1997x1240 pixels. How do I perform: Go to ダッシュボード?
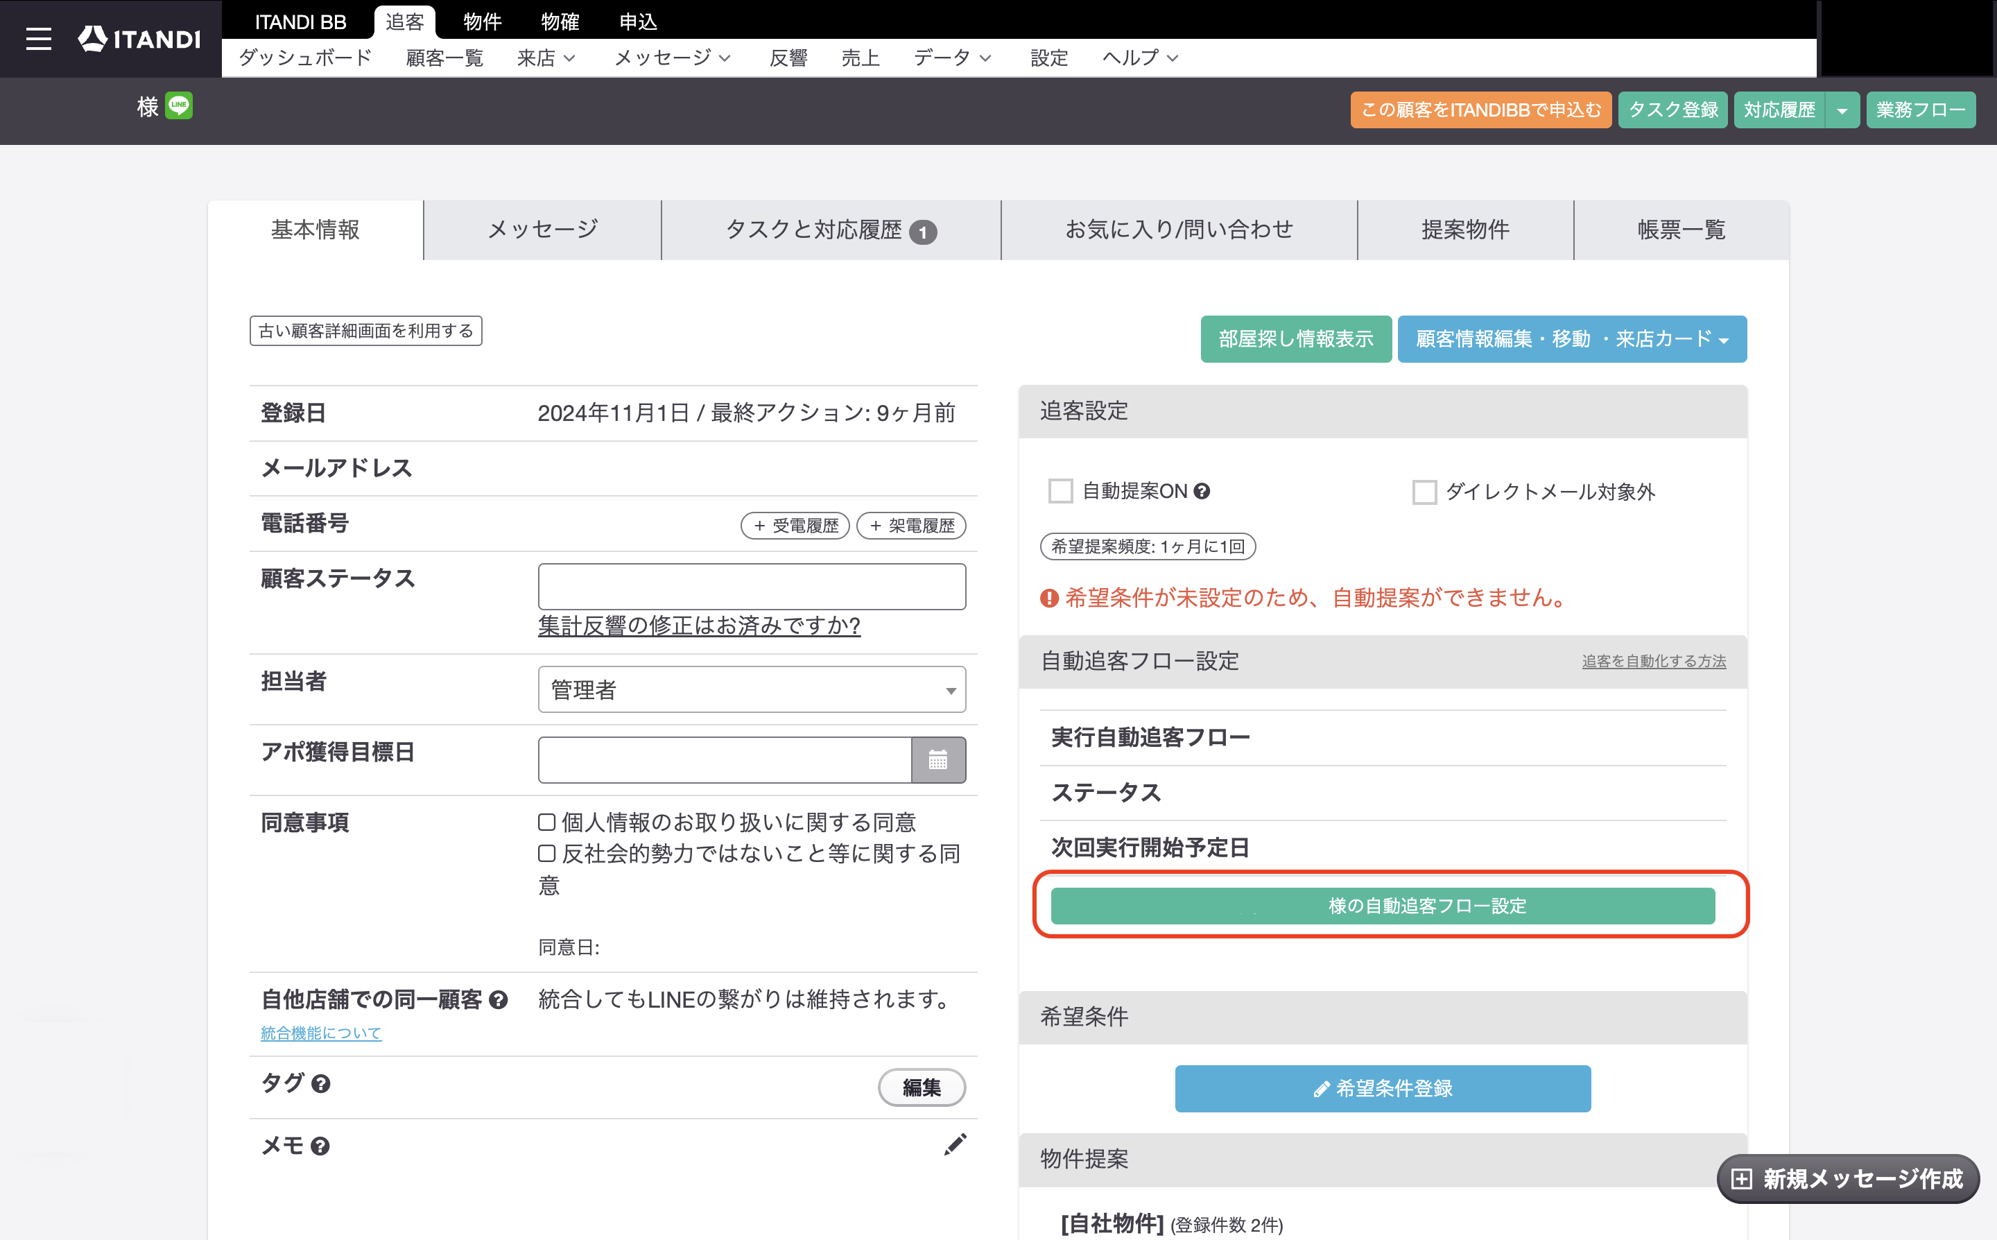(305, 58)
